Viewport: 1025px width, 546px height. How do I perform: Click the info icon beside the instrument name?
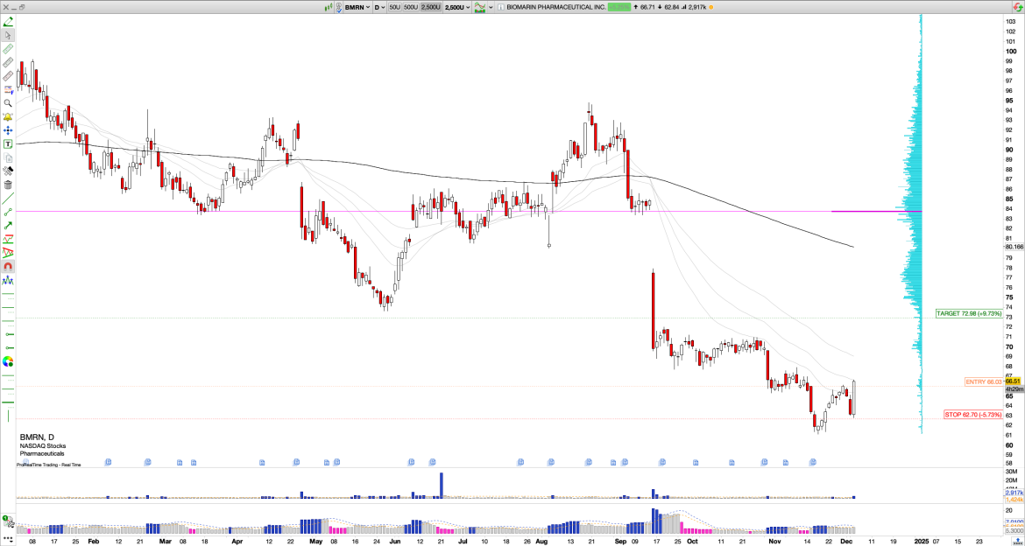coord(500,7)
